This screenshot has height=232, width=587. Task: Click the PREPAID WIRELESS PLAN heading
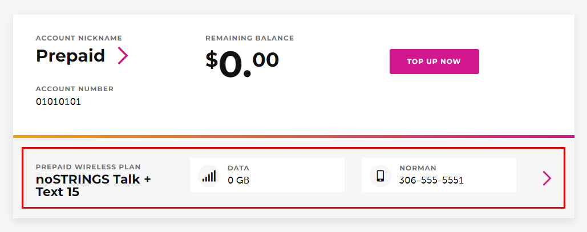coord(88,167)
